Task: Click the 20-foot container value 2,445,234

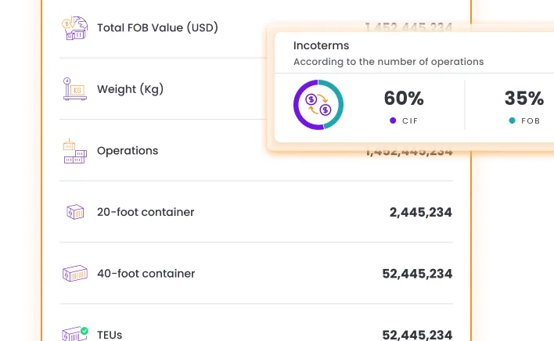Action: coord(420,212)
